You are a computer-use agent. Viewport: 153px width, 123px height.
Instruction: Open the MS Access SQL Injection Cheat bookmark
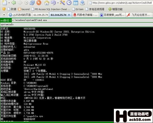[x=51, y=9]
